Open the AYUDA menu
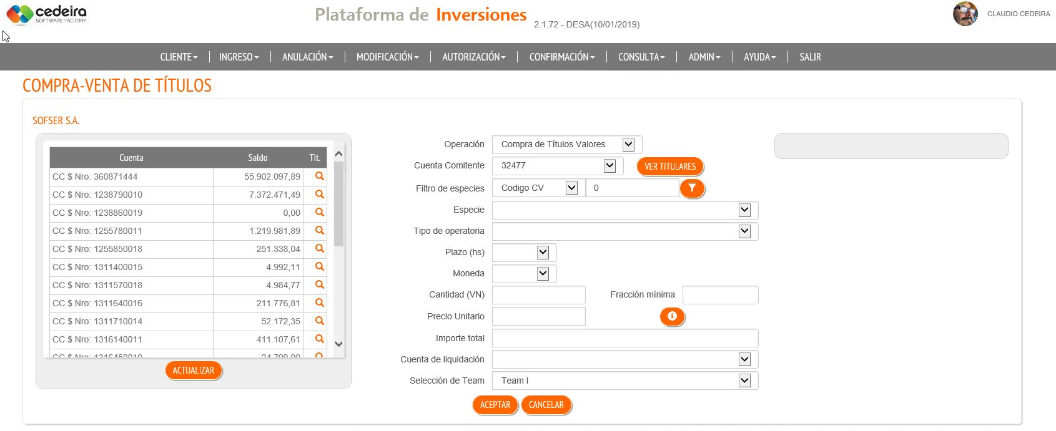Screen dimensions: 1056x431 tap(760, 57)
